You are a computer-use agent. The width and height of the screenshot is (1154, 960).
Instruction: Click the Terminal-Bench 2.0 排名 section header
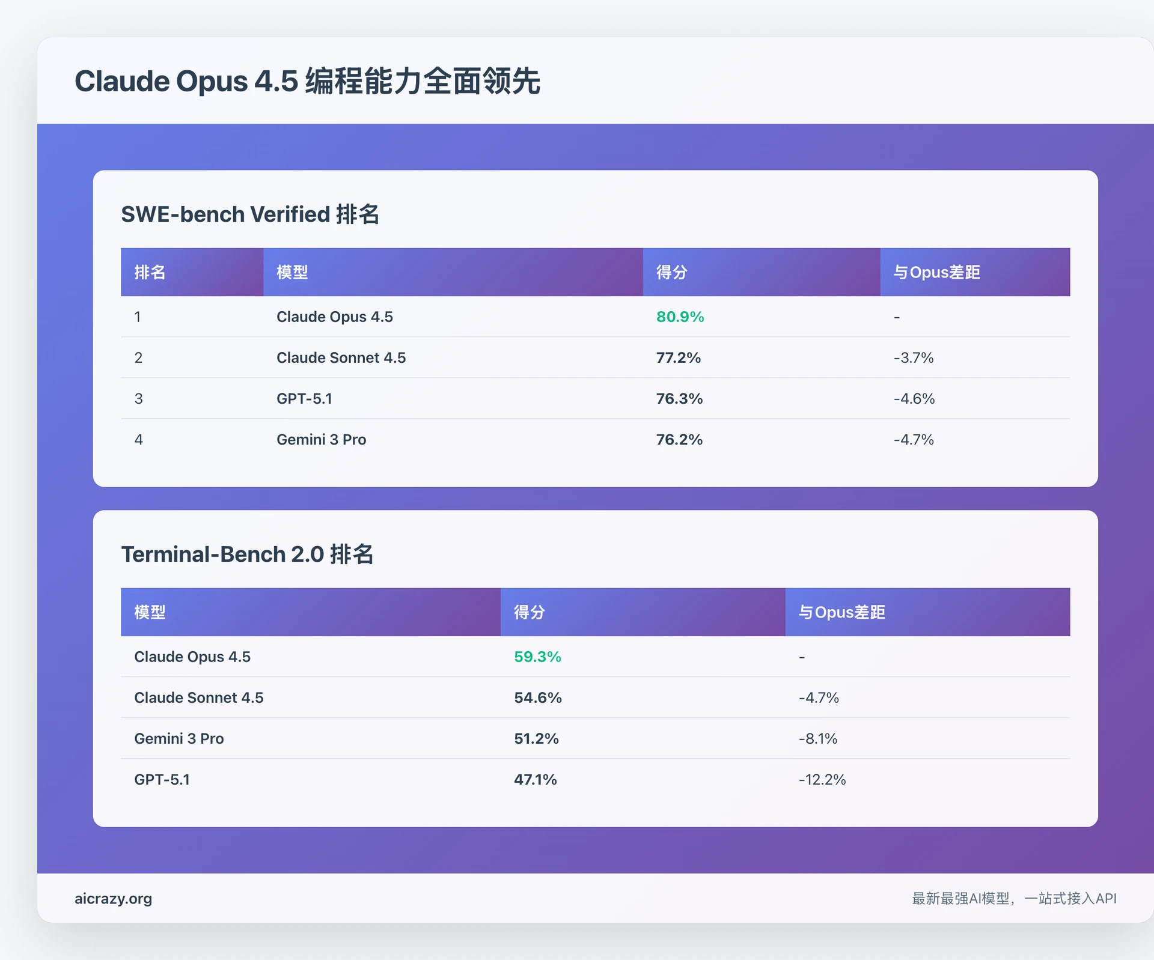(x=247, y=554)
